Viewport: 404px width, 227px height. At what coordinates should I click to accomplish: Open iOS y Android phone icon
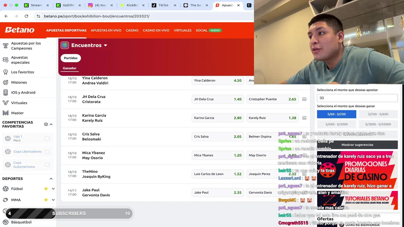coord(5,92)
